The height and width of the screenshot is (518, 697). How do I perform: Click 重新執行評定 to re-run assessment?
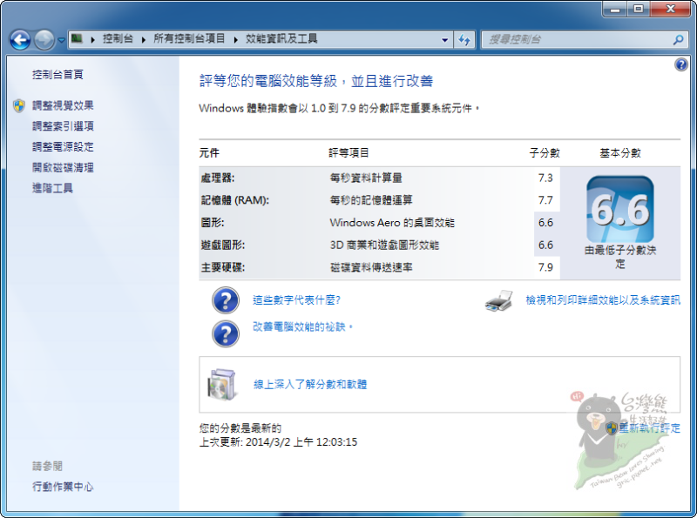[649, 428]
